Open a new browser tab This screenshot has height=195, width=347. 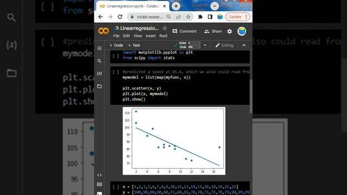pos(176,6)
